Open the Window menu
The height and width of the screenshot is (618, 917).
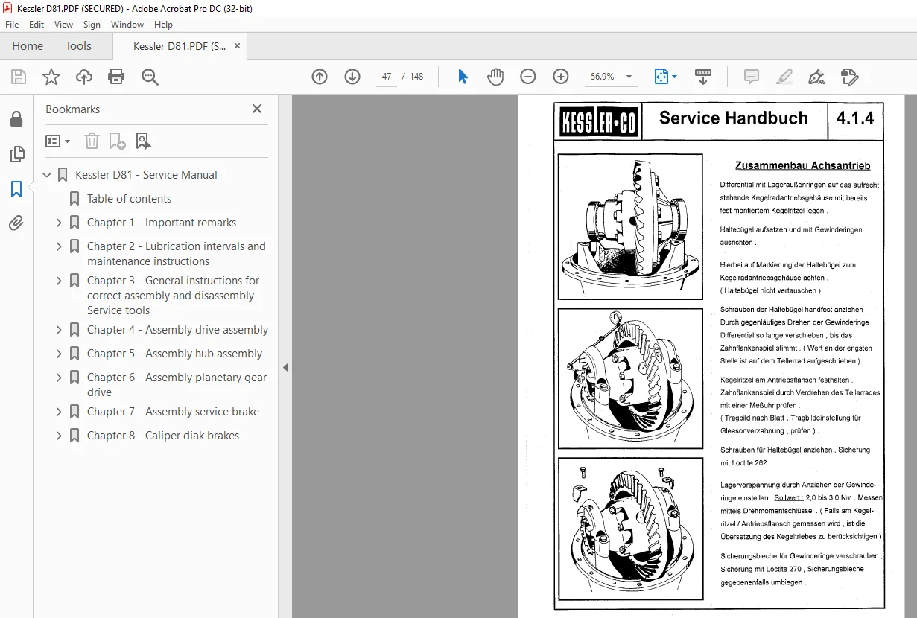coord(127,25)
